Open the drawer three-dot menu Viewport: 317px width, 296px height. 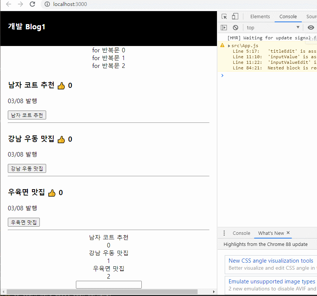pos(224,233)
